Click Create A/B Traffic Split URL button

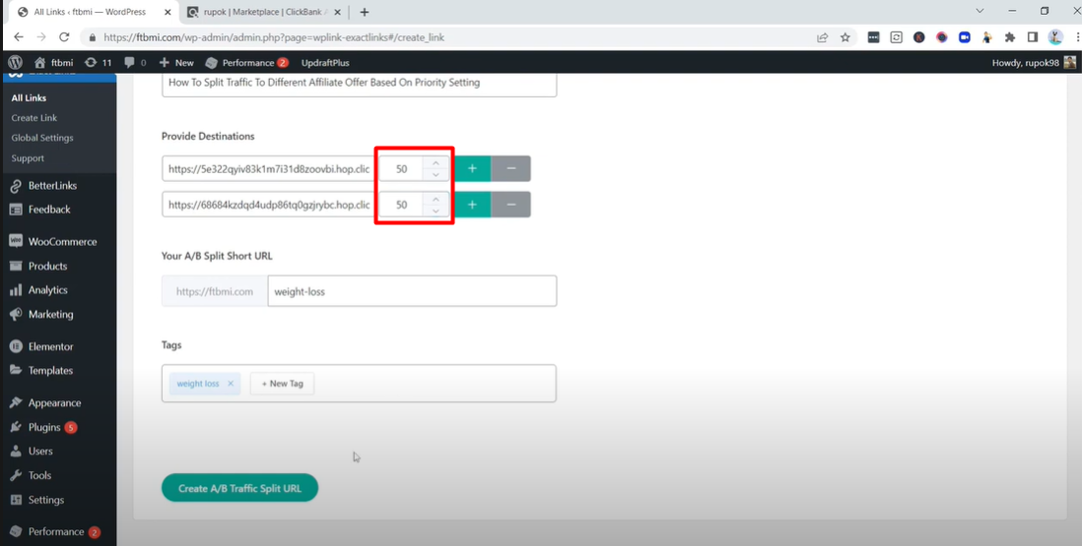[x=239, y=488]
